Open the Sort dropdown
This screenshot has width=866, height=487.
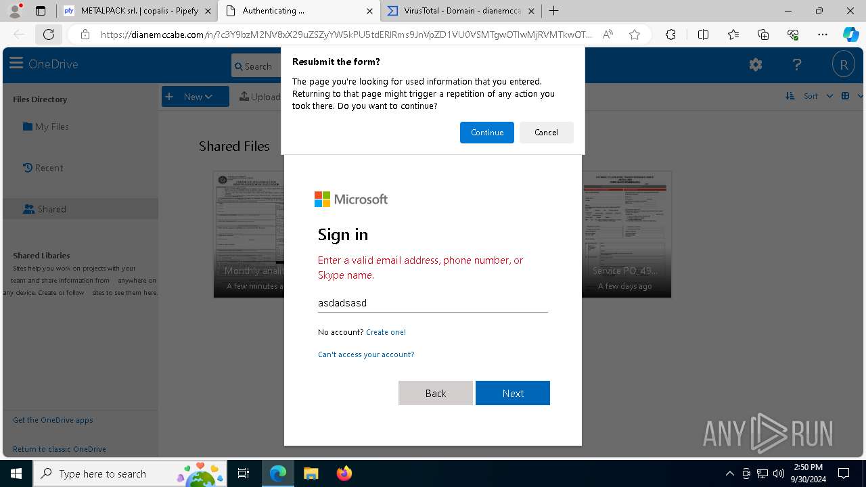818,96
